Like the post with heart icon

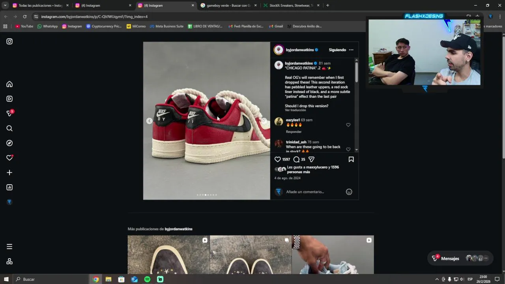pyautogui.click(x=278, y=159)
